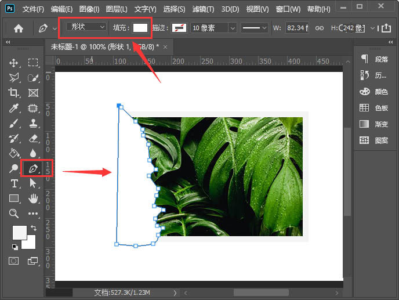The image size is (399, 300).
Task: Open the 10 像素 stroke width dropdown
Action: coord(213,28)
